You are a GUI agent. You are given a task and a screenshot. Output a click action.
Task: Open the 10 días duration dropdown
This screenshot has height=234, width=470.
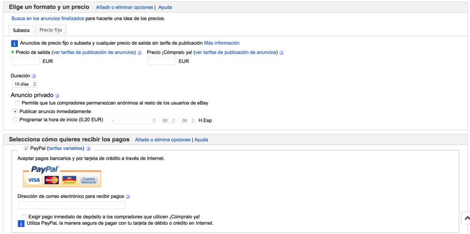pyautogui.click(x=24, y=84)
